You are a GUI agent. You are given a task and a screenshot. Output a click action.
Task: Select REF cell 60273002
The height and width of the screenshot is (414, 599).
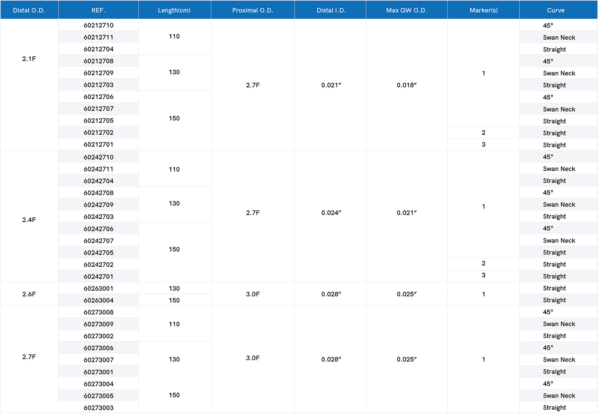[99, 336]
